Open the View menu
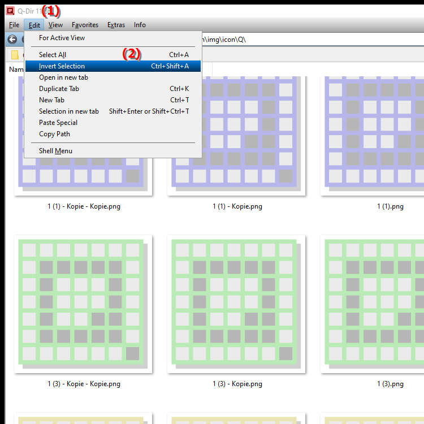 (x=56, y=25)
